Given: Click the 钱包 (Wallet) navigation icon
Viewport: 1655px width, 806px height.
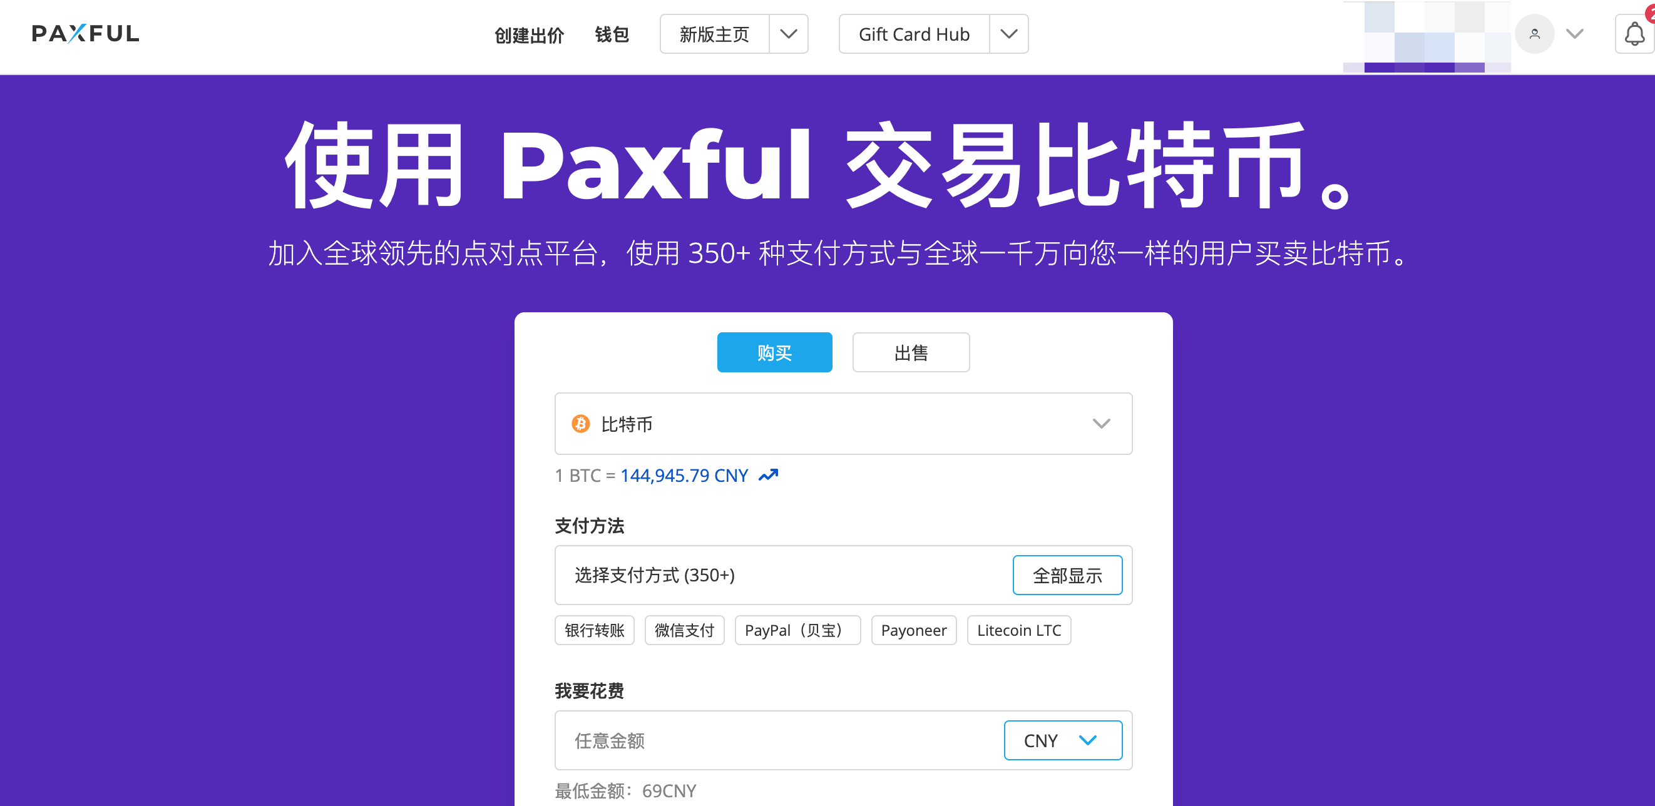Looking at the screenshot, I should [x=614, y=35].
